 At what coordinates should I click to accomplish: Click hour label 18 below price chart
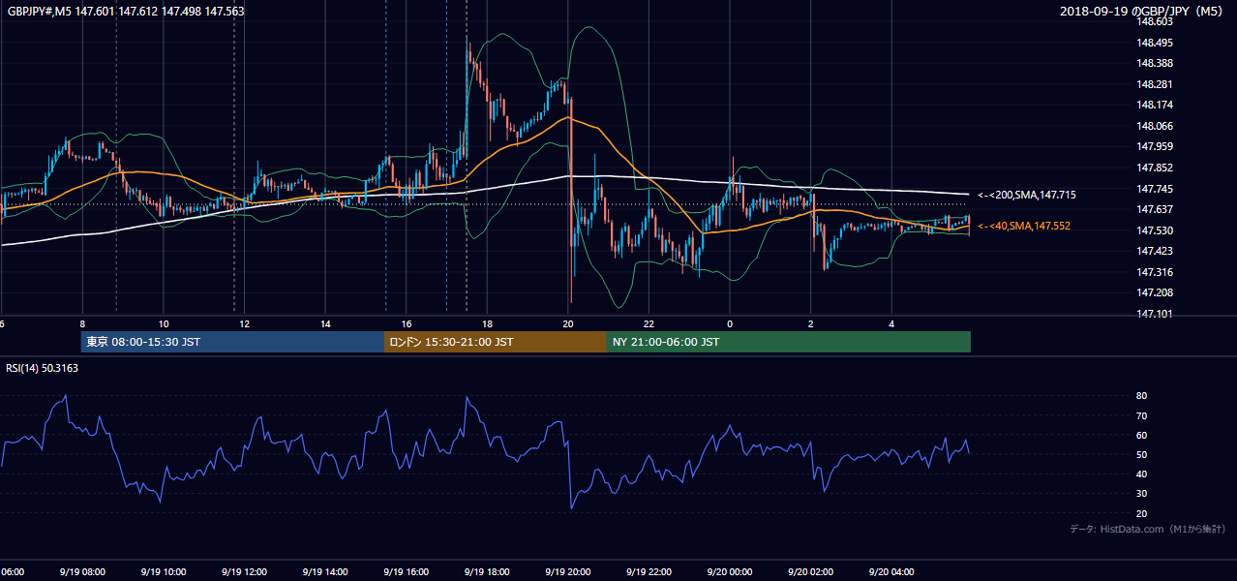[x=488, y=323]
